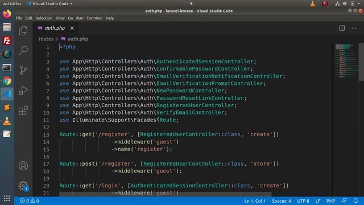Launch Firefox from the dock

click(7, 14)
